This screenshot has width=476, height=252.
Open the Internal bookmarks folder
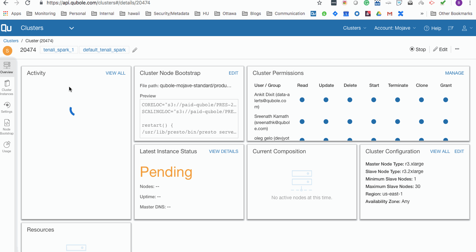click(x=103, y=14)
